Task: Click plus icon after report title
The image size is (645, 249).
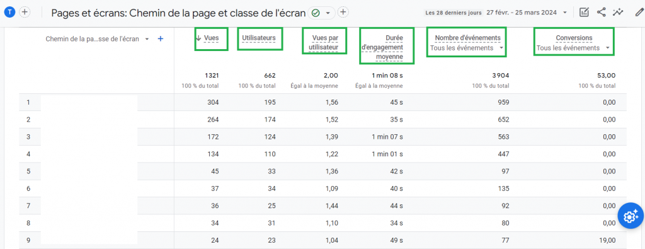Action: tap(343, 13)
